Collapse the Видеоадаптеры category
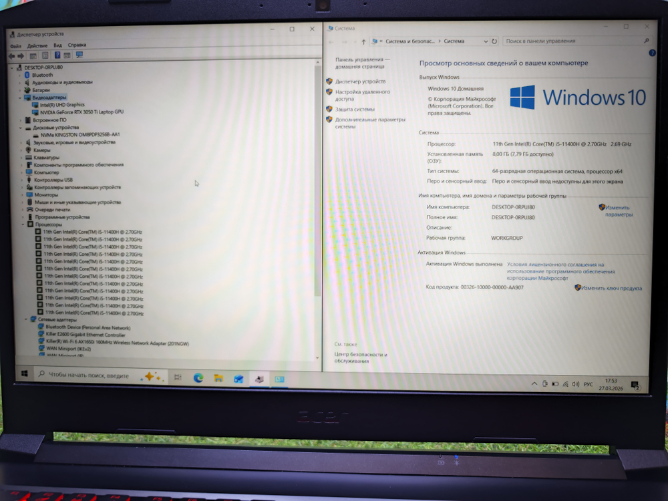This screenshot has width=668, height=501. coord(20,98)
